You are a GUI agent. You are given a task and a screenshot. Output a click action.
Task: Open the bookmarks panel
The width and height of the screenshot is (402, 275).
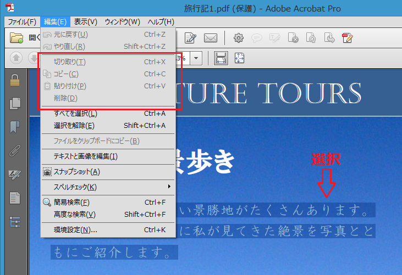pyautogui.click(x=15, y=127)
